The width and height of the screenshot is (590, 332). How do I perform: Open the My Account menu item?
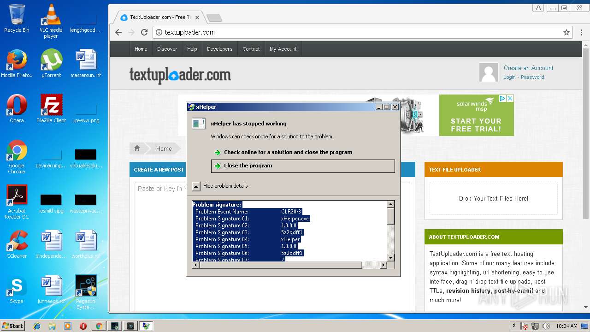tap(283, 49)
